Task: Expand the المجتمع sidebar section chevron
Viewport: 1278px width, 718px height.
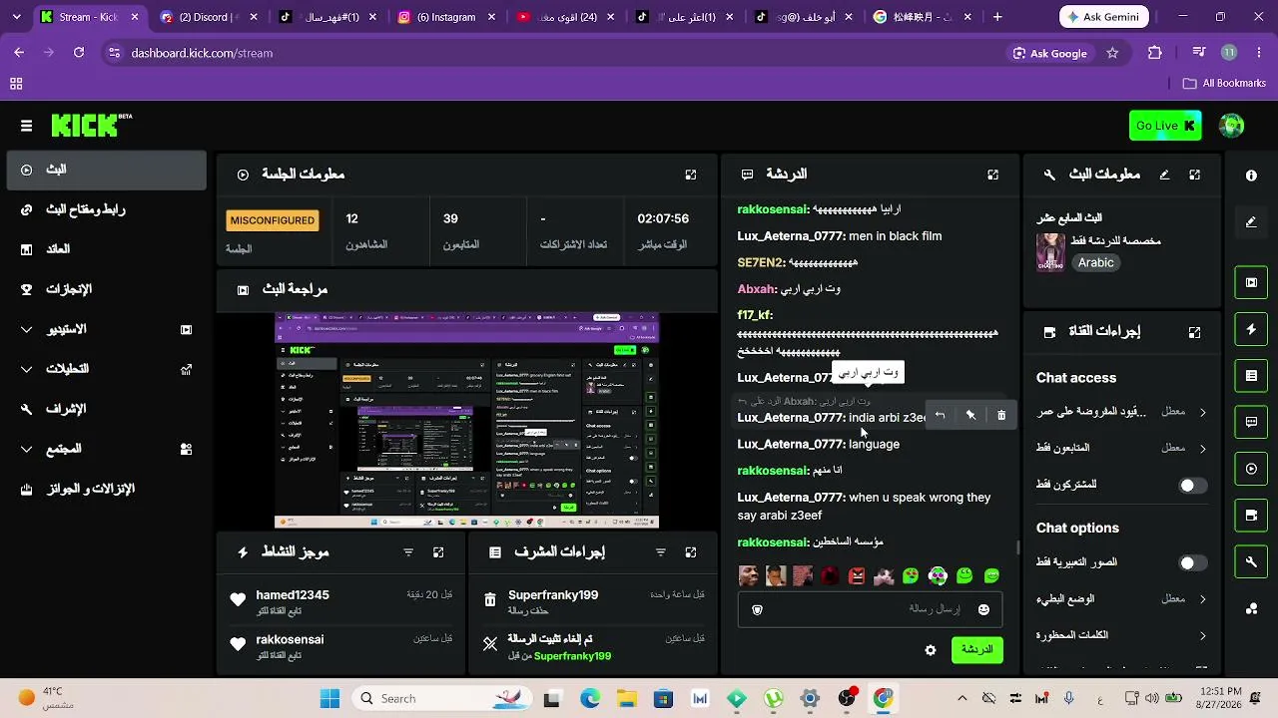Action: [27, 449]
